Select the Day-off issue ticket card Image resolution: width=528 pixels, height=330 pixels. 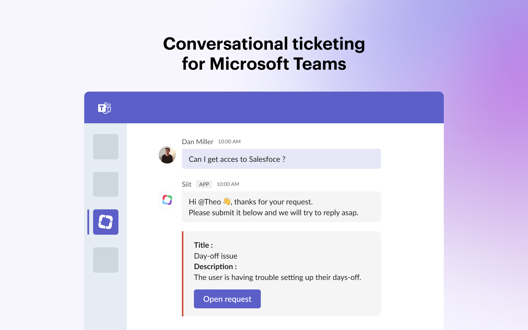[x=281, y=273]
